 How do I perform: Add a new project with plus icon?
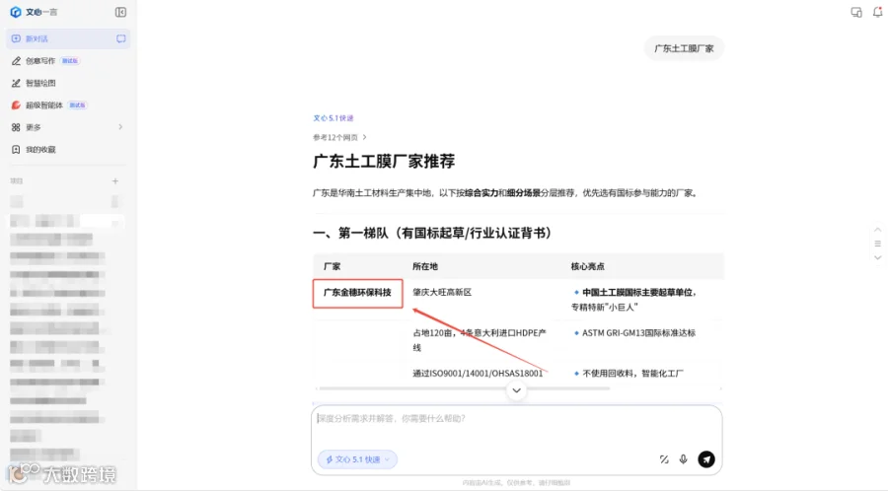point(115,181)
